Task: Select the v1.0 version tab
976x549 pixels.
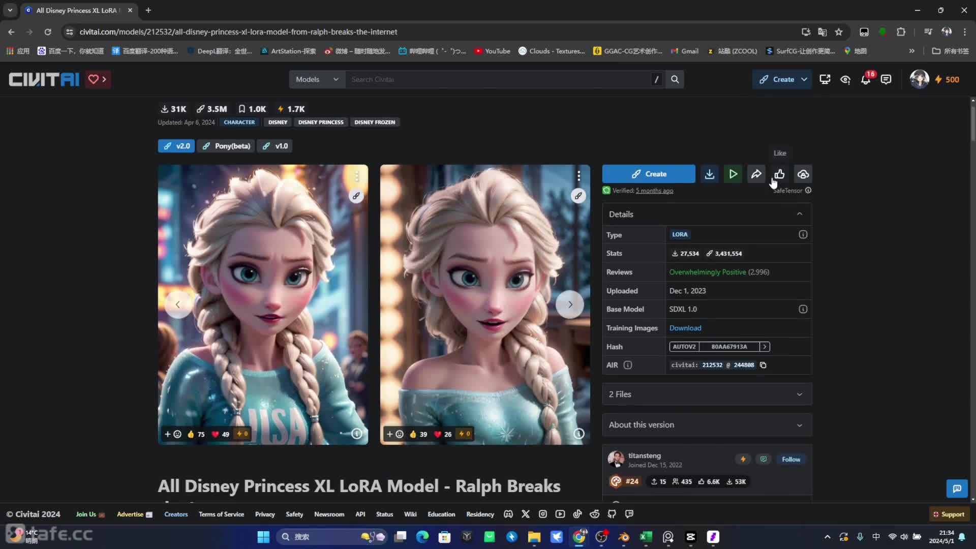Action: 275,146
